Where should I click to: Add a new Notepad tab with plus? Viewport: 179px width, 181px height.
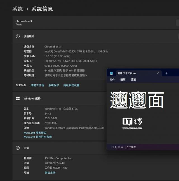(166, 73)
